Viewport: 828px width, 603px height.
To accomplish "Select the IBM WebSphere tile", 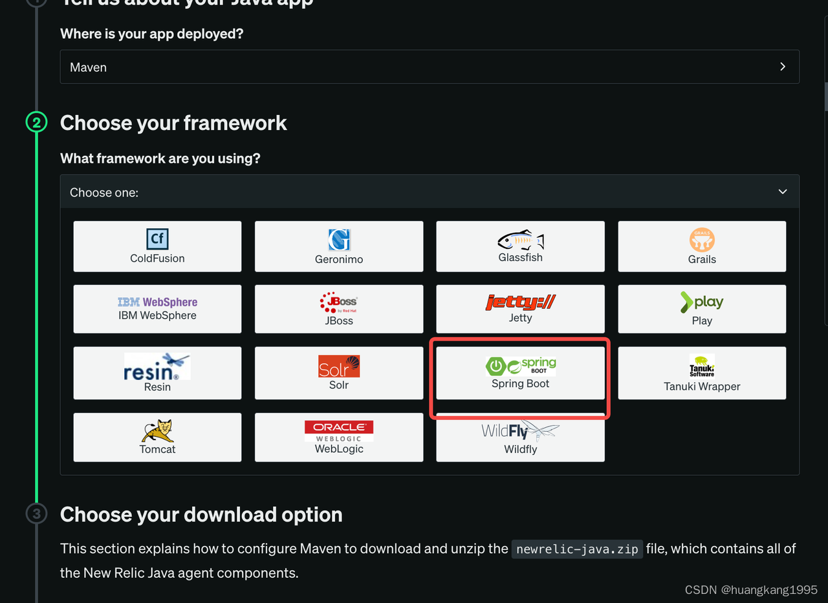I will [157, 308].
